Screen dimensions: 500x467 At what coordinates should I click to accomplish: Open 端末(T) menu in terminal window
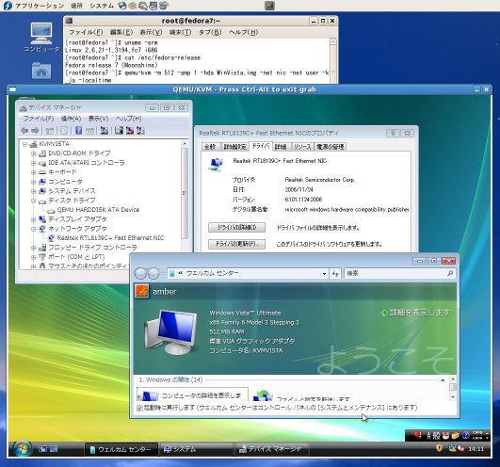[x=180, y=32]
